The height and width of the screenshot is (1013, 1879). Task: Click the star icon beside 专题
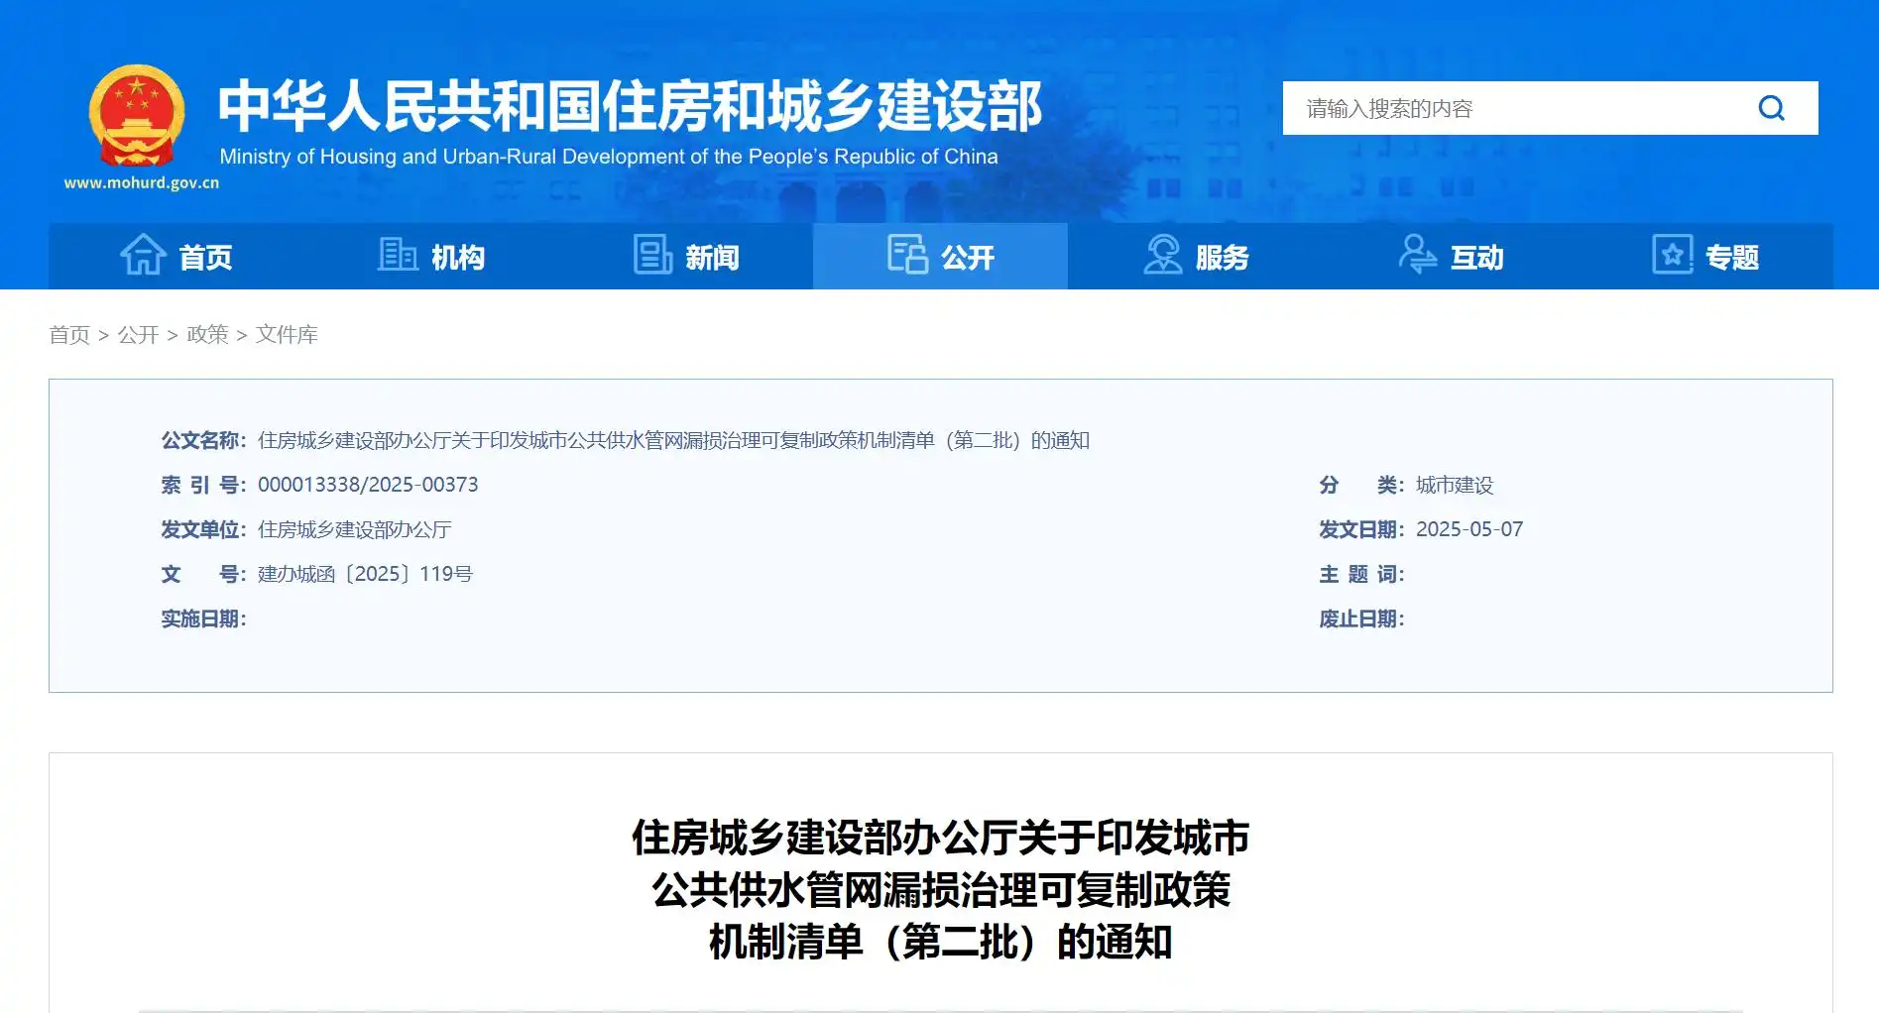pyautogui.click(x=1672, y=255)
